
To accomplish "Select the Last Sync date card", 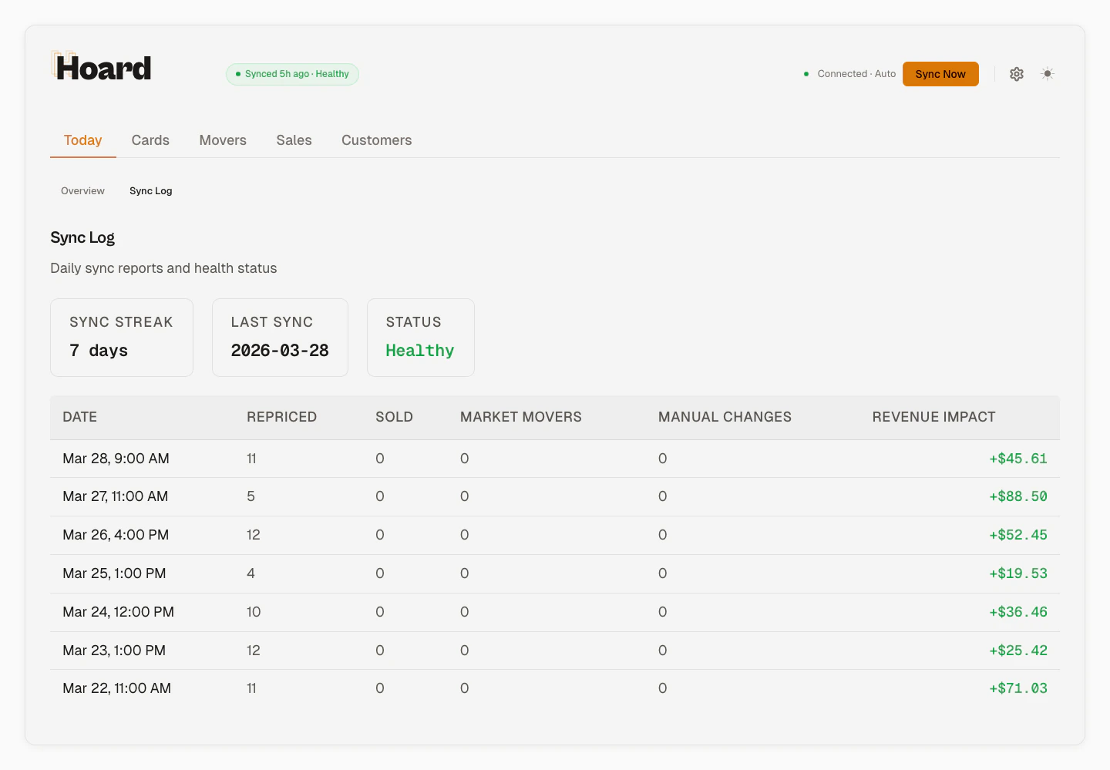I will (x=280, y=337).
